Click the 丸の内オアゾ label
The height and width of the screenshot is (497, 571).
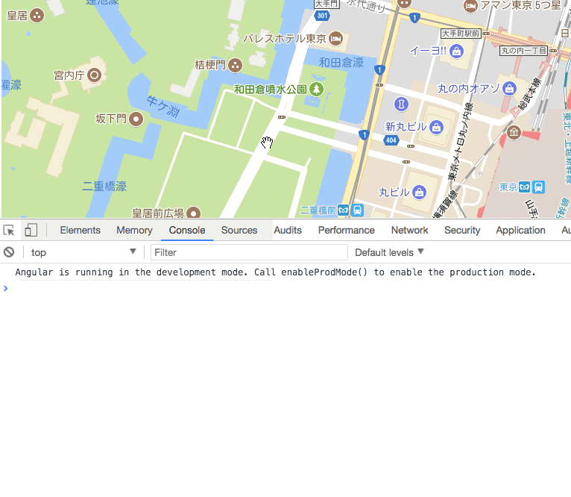[469, 88]
